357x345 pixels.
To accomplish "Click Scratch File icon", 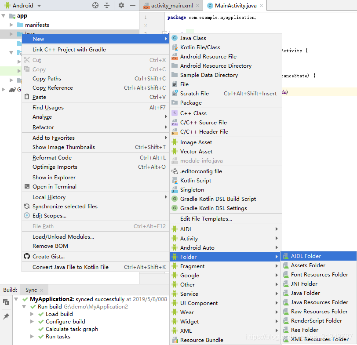I will click(175, 93).
